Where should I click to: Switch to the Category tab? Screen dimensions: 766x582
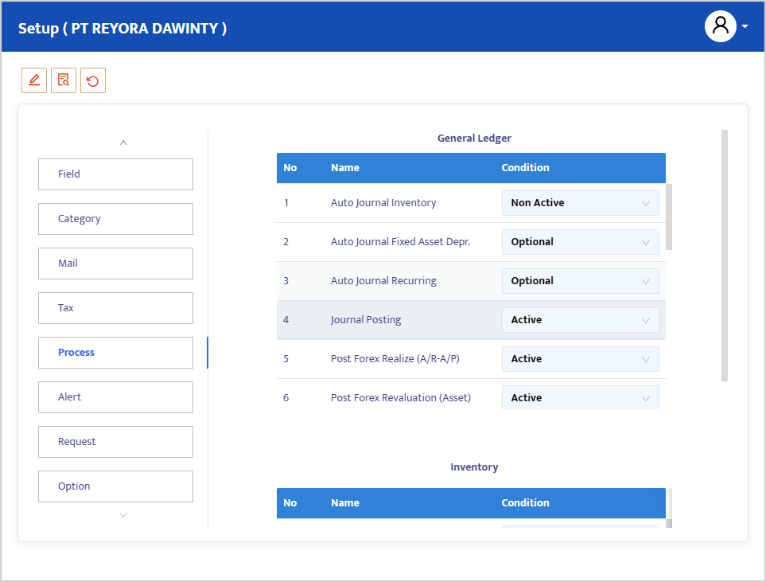click(116, 219)
